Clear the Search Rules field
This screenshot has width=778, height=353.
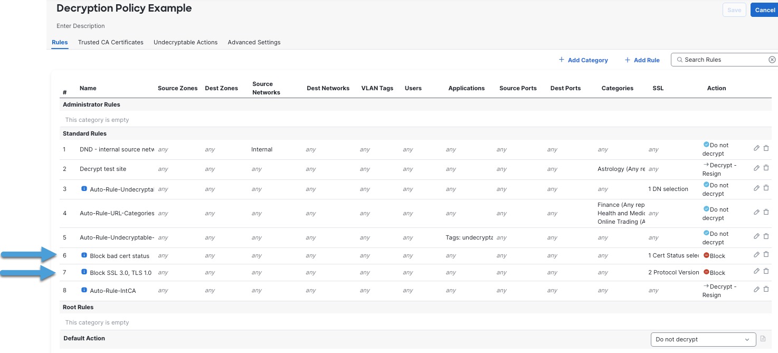(772, 60)
